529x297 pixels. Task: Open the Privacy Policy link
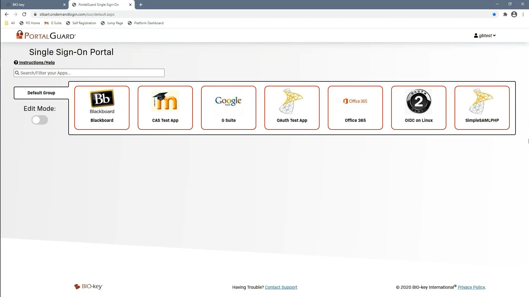(471, 287)
